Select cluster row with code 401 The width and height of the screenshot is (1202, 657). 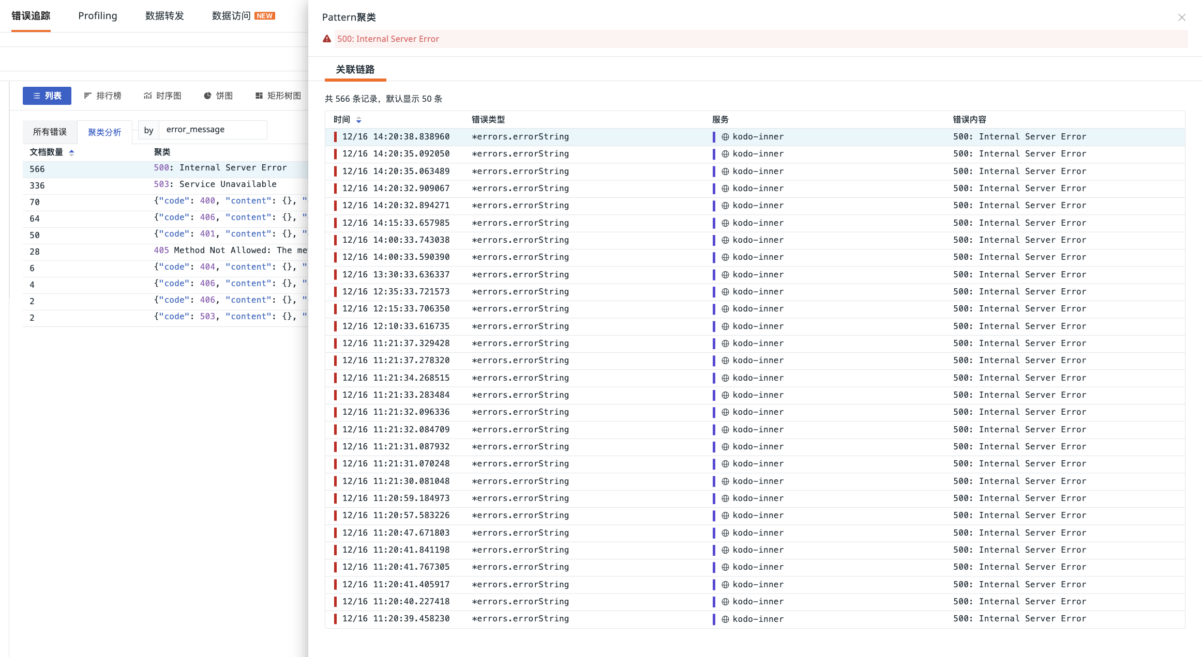coord(166,235)
